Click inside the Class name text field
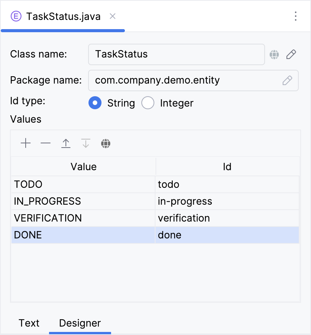311x335 pixels. 176,54
